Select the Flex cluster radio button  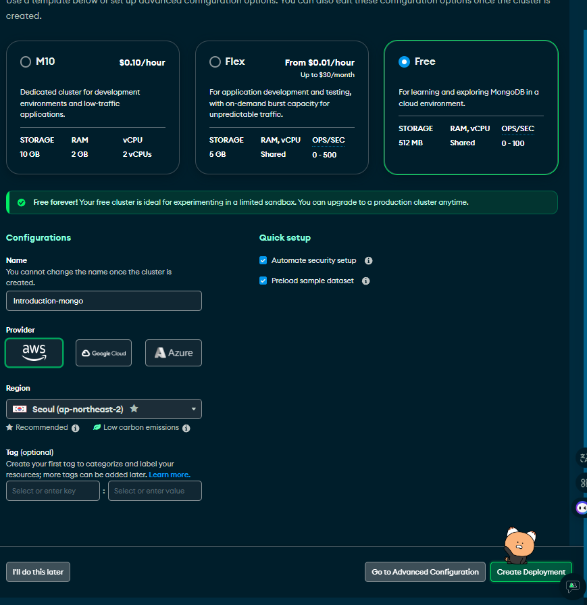215,62
